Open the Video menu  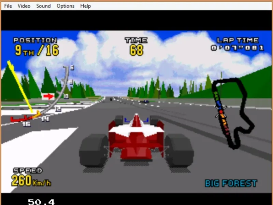point(24,6)
